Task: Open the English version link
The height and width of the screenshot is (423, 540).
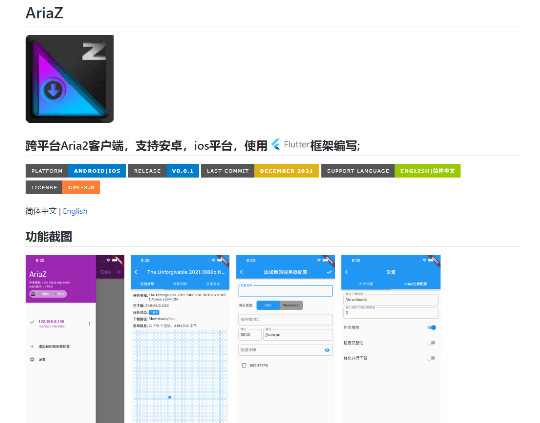Action: (x=75, y=211)
